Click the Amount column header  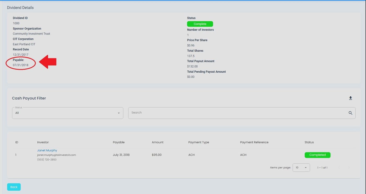(x=158, y=142)
